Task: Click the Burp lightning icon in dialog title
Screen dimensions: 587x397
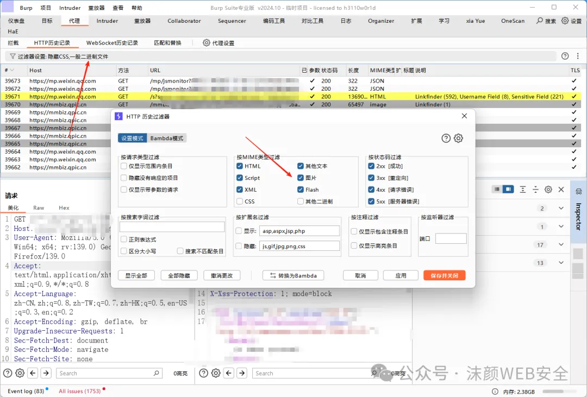Action: 118,116
